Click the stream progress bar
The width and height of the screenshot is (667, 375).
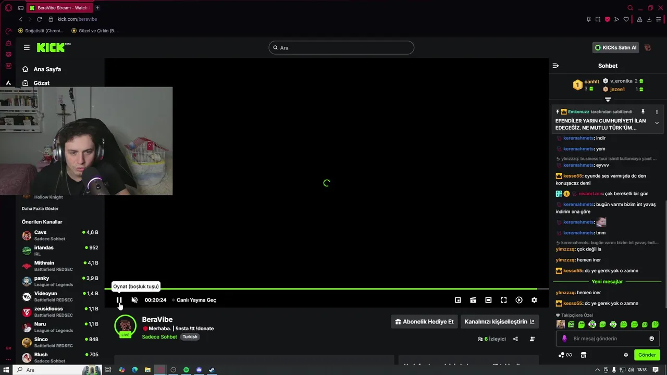coord(326,289)
